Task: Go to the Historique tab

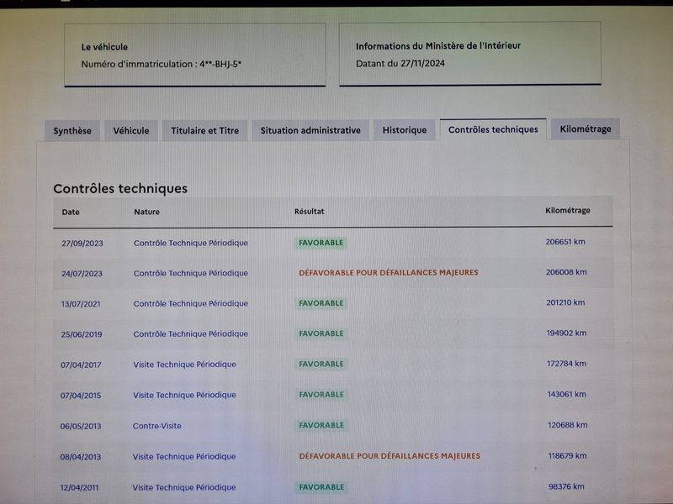Action: [405, 130]
